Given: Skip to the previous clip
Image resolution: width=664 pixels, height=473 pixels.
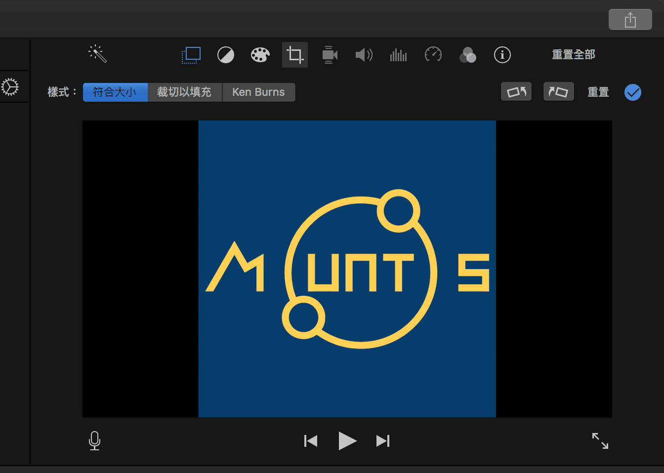Looking at the screenshot, I should tap(311, 441).
